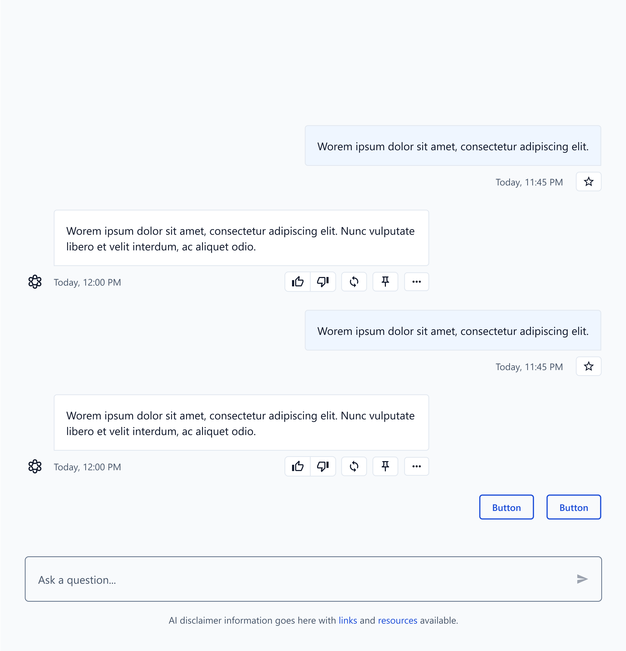Image resolution: width=626 pixels, height=651 pixels.
Task: Open the links hyperlink in disclaimer
Action: click(x=348, y=620)
